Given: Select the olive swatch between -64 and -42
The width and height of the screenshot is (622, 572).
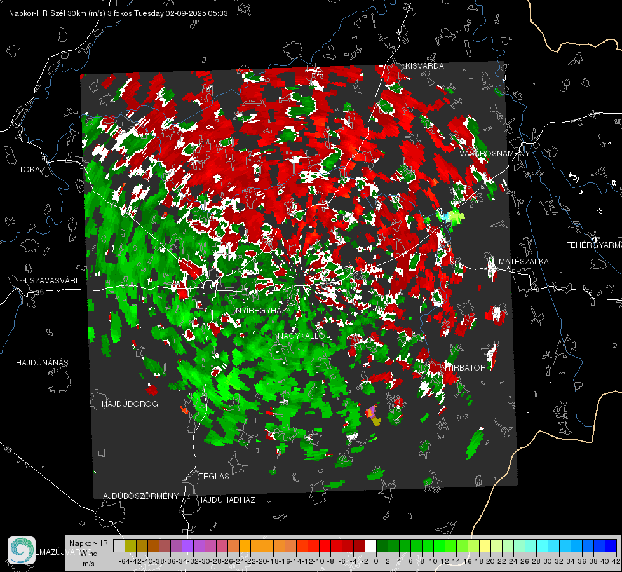Looking at the screenshot, I should point(130,545).
